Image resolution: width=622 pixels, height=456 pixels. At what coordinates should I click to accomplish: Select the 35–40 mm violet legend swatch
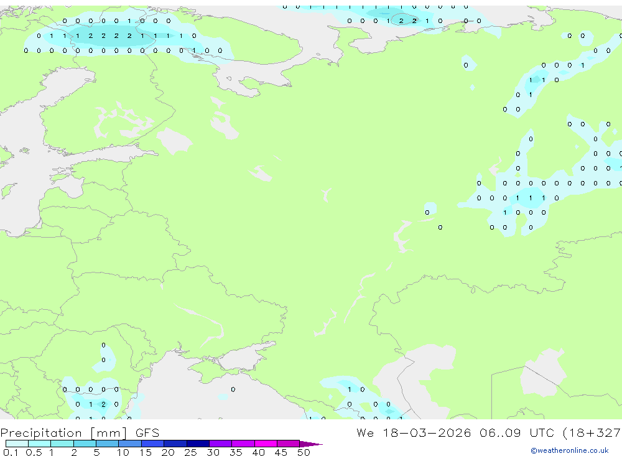tap(243, 444)
